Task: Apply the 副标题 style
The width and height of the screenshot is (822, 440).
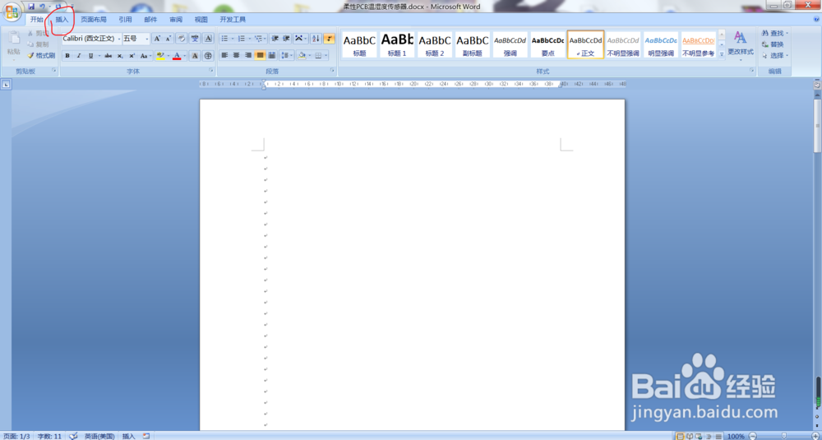Action: pos(473,44)
